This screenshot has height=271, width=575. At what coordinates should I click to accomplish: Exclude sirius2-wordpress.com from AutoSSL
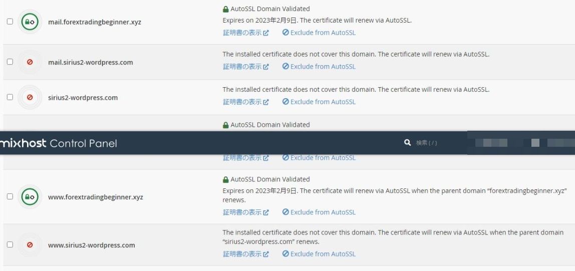click(319, 102)
